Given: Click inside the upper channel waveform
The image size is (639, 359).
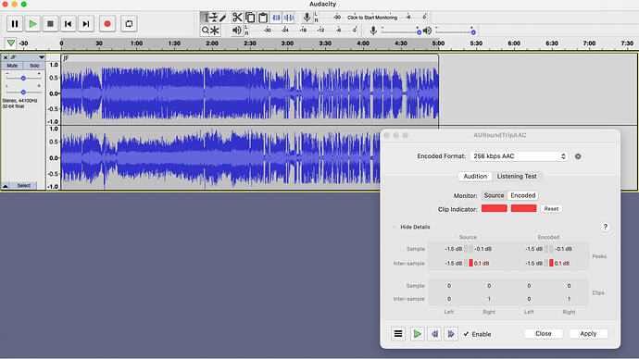Looking at the screenshot, I should coord(249,93).
